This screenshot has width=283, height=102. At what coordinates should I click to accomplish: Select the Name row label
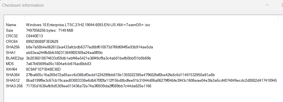pyautogui.click(x=11, y=25)
